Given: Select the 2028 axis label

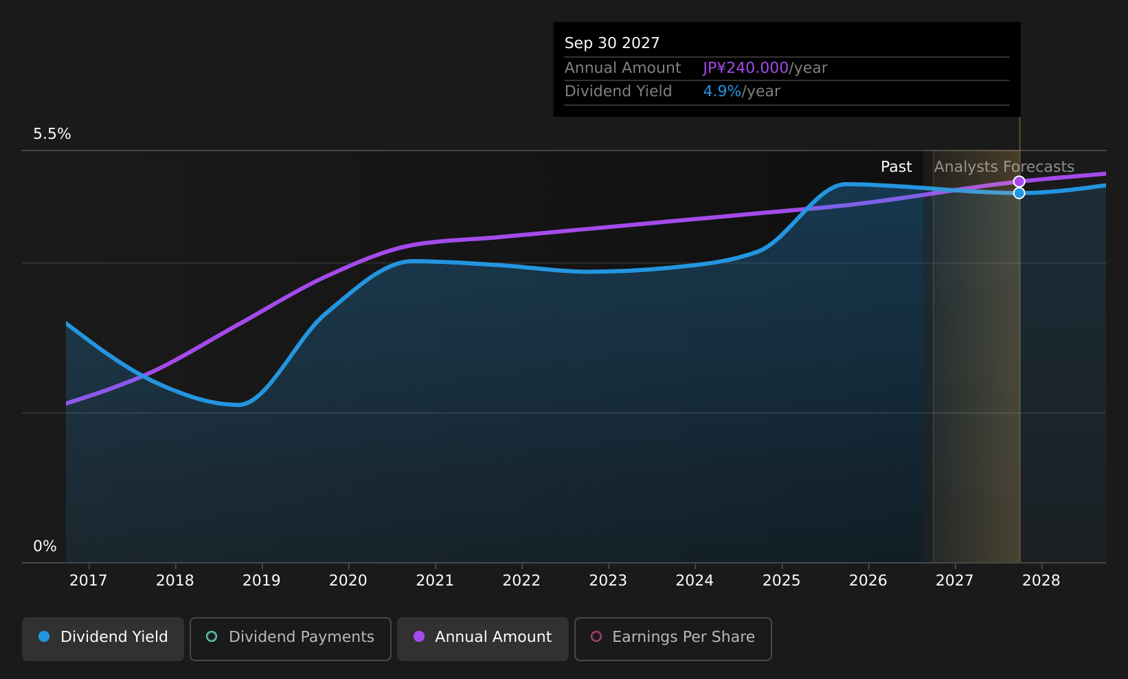Looking at the screenshot, I should [1041, 581].
